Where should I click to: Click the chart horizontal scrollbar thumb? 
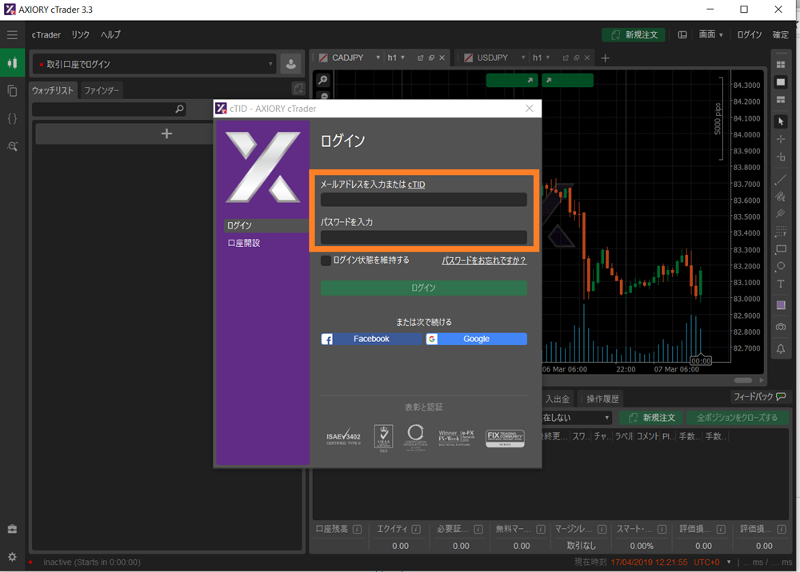coord(743,380)
